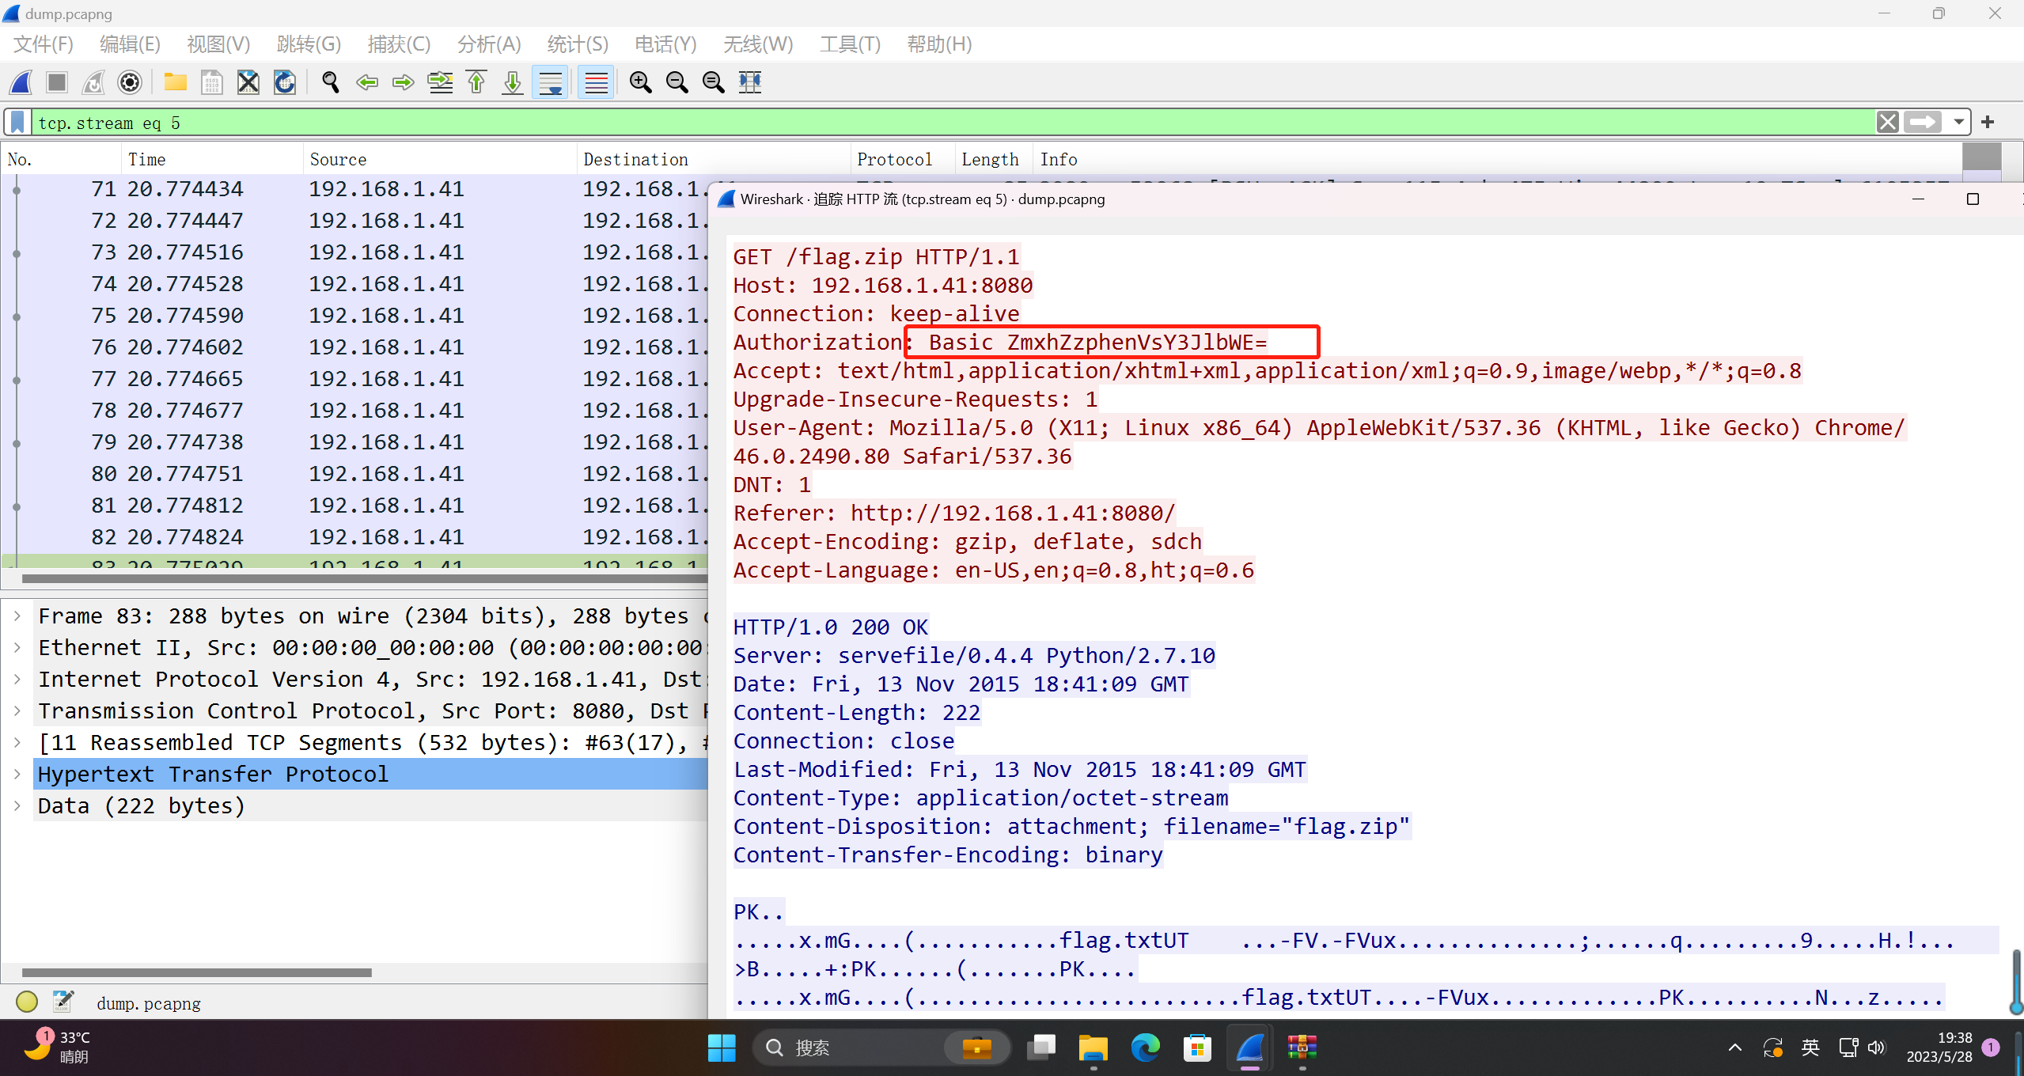The image size is (2024, 1076).
Task: Open capture options gear icon
Action: pos(130,82)
